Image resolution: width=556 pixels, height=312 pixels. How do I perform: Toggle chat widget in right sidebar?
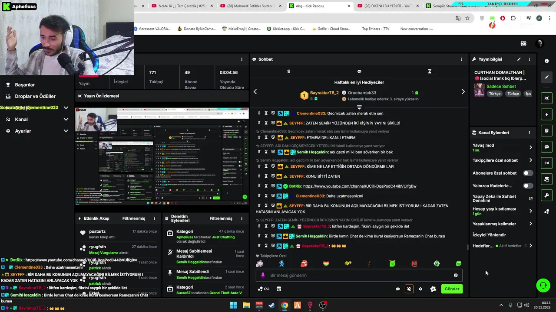[x=547, y=147]
